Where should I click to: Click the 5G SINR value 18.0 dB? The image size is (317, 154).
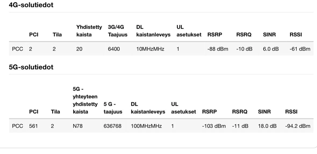pos(267,126)
